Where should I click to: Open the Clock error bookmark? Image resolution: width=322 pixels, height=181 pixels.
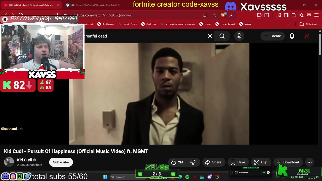pyautogui.click(x=149, y=24)
